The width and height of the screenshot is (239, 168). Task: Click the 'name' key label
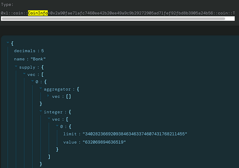tap(19, 59)
